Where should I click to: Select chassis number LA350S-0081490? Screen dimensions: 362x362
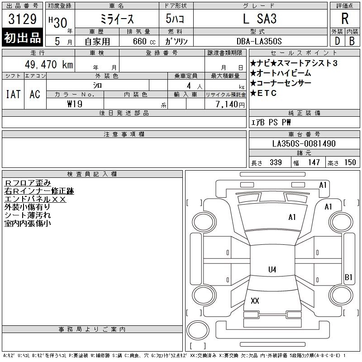[x=304, y=143]
